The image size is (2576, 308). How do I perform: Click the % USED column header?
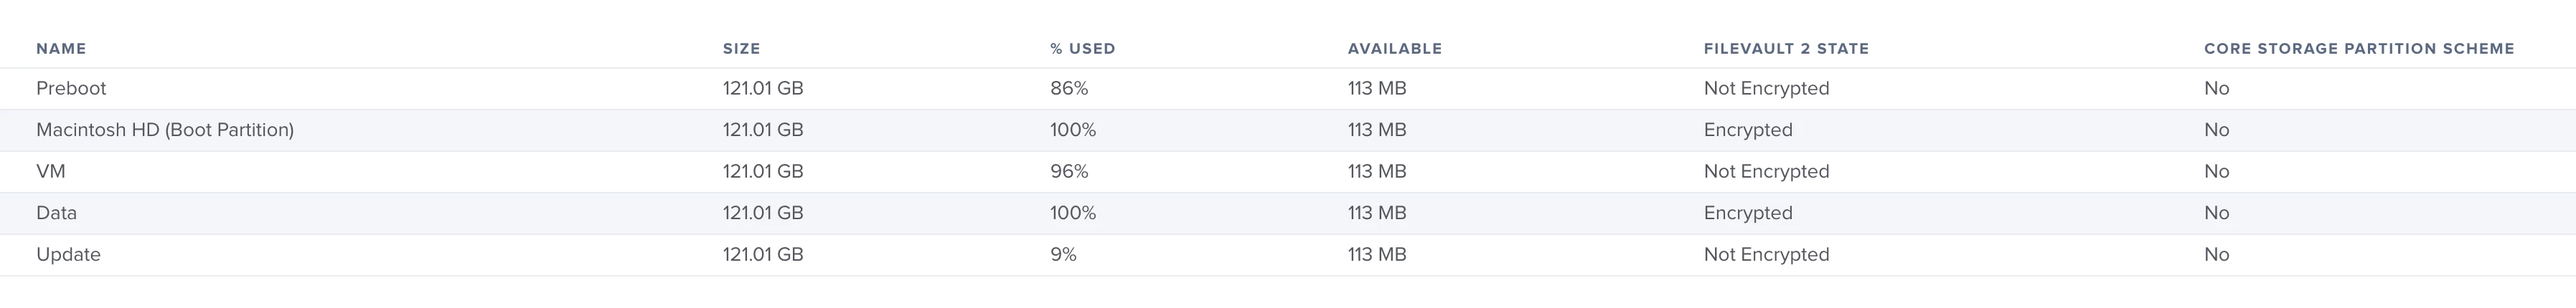pos(1082,48)
